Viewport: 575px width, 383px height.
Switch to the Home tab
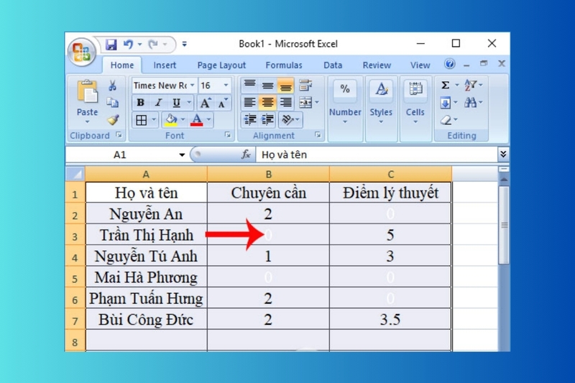click(122, 65)
